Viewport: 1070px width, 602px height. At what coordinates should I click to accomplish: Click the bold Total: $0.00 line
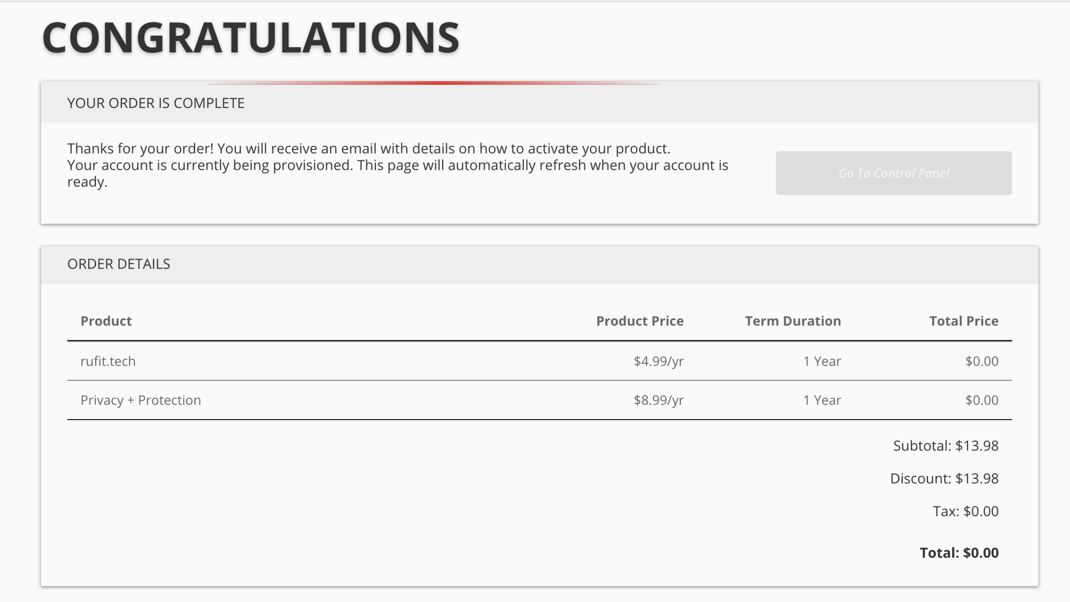click(959, 553)
